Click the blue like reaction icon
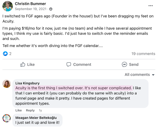The width and height of the screenshot is (158, 127). (5, 54)
